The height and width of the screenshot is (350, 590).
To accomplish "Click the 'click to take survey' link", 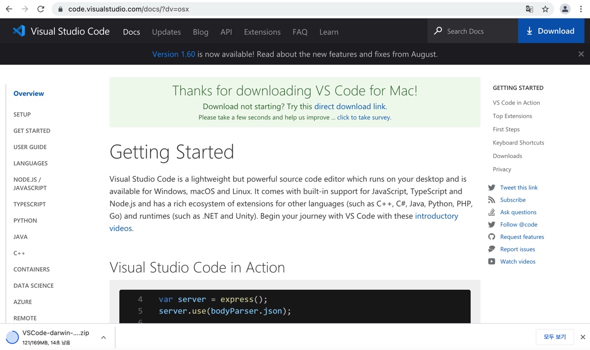I will coord(363,117).
